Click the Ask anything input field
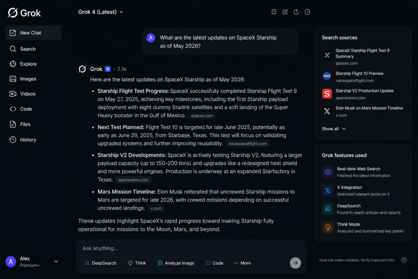 pyautogui.click(x=191, y=248)
